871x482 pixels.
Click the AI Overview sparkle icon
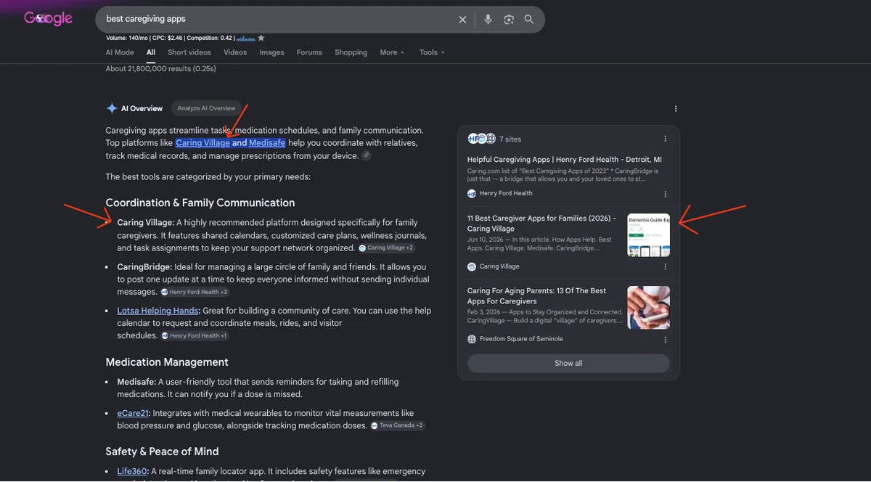(x=112, y=108)
